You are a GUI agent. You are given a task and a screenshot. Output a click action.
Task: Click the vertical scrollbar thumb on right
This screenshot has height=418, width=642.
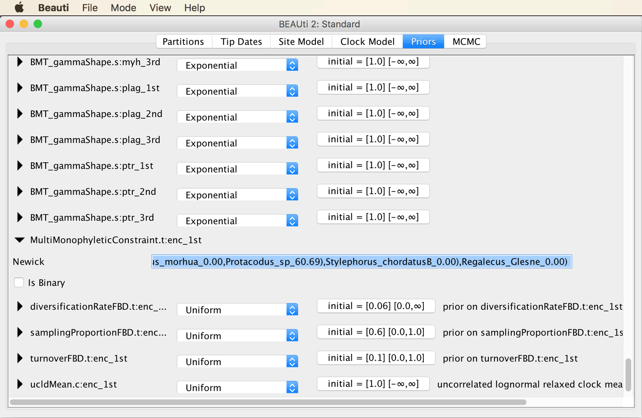pyautogui.click(x=628, y=375)
